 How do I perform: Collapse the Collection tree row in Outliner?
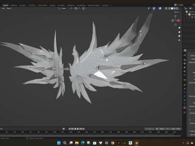click(187, 15)
